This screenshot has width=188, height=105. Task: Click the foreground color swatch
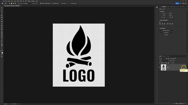(1, 52)
